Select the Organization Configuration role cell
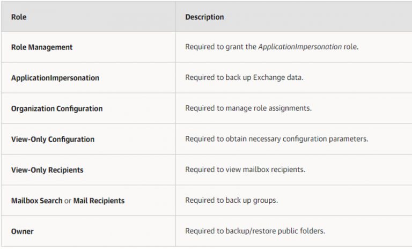 [89, 108]
